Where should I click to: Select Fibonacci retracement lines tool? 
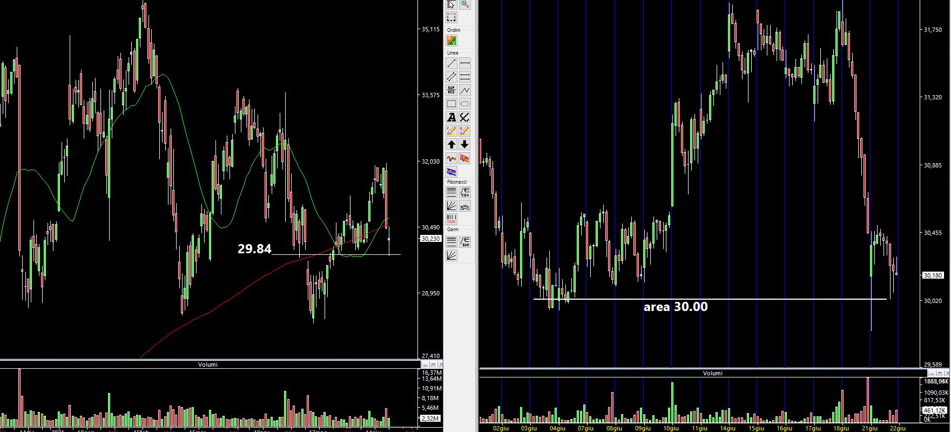pos(451,192)
